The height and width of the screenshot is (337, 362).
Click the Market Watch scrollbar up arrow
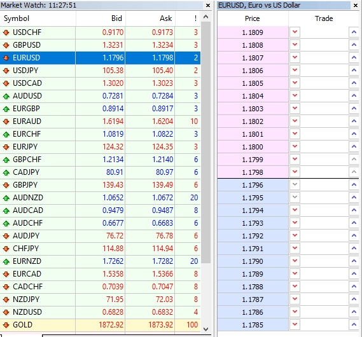206,17
